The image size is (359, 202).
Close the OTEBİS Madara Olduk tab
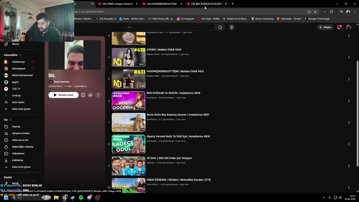[x=137, y=4]
